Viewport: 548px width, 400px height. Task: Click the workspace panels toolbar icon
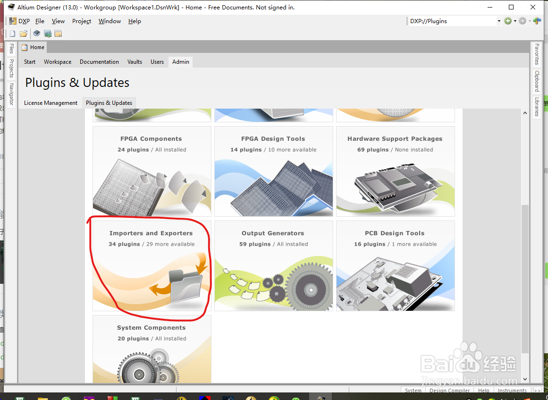(x=59, y=34)
